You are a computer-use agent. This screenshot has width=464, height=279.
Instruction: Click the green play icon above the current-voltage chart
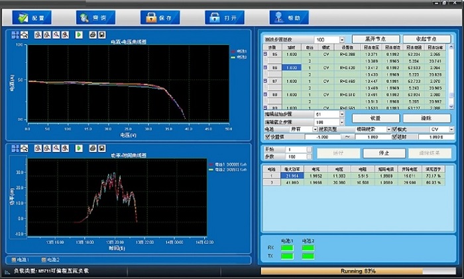[x=79, y=34]
